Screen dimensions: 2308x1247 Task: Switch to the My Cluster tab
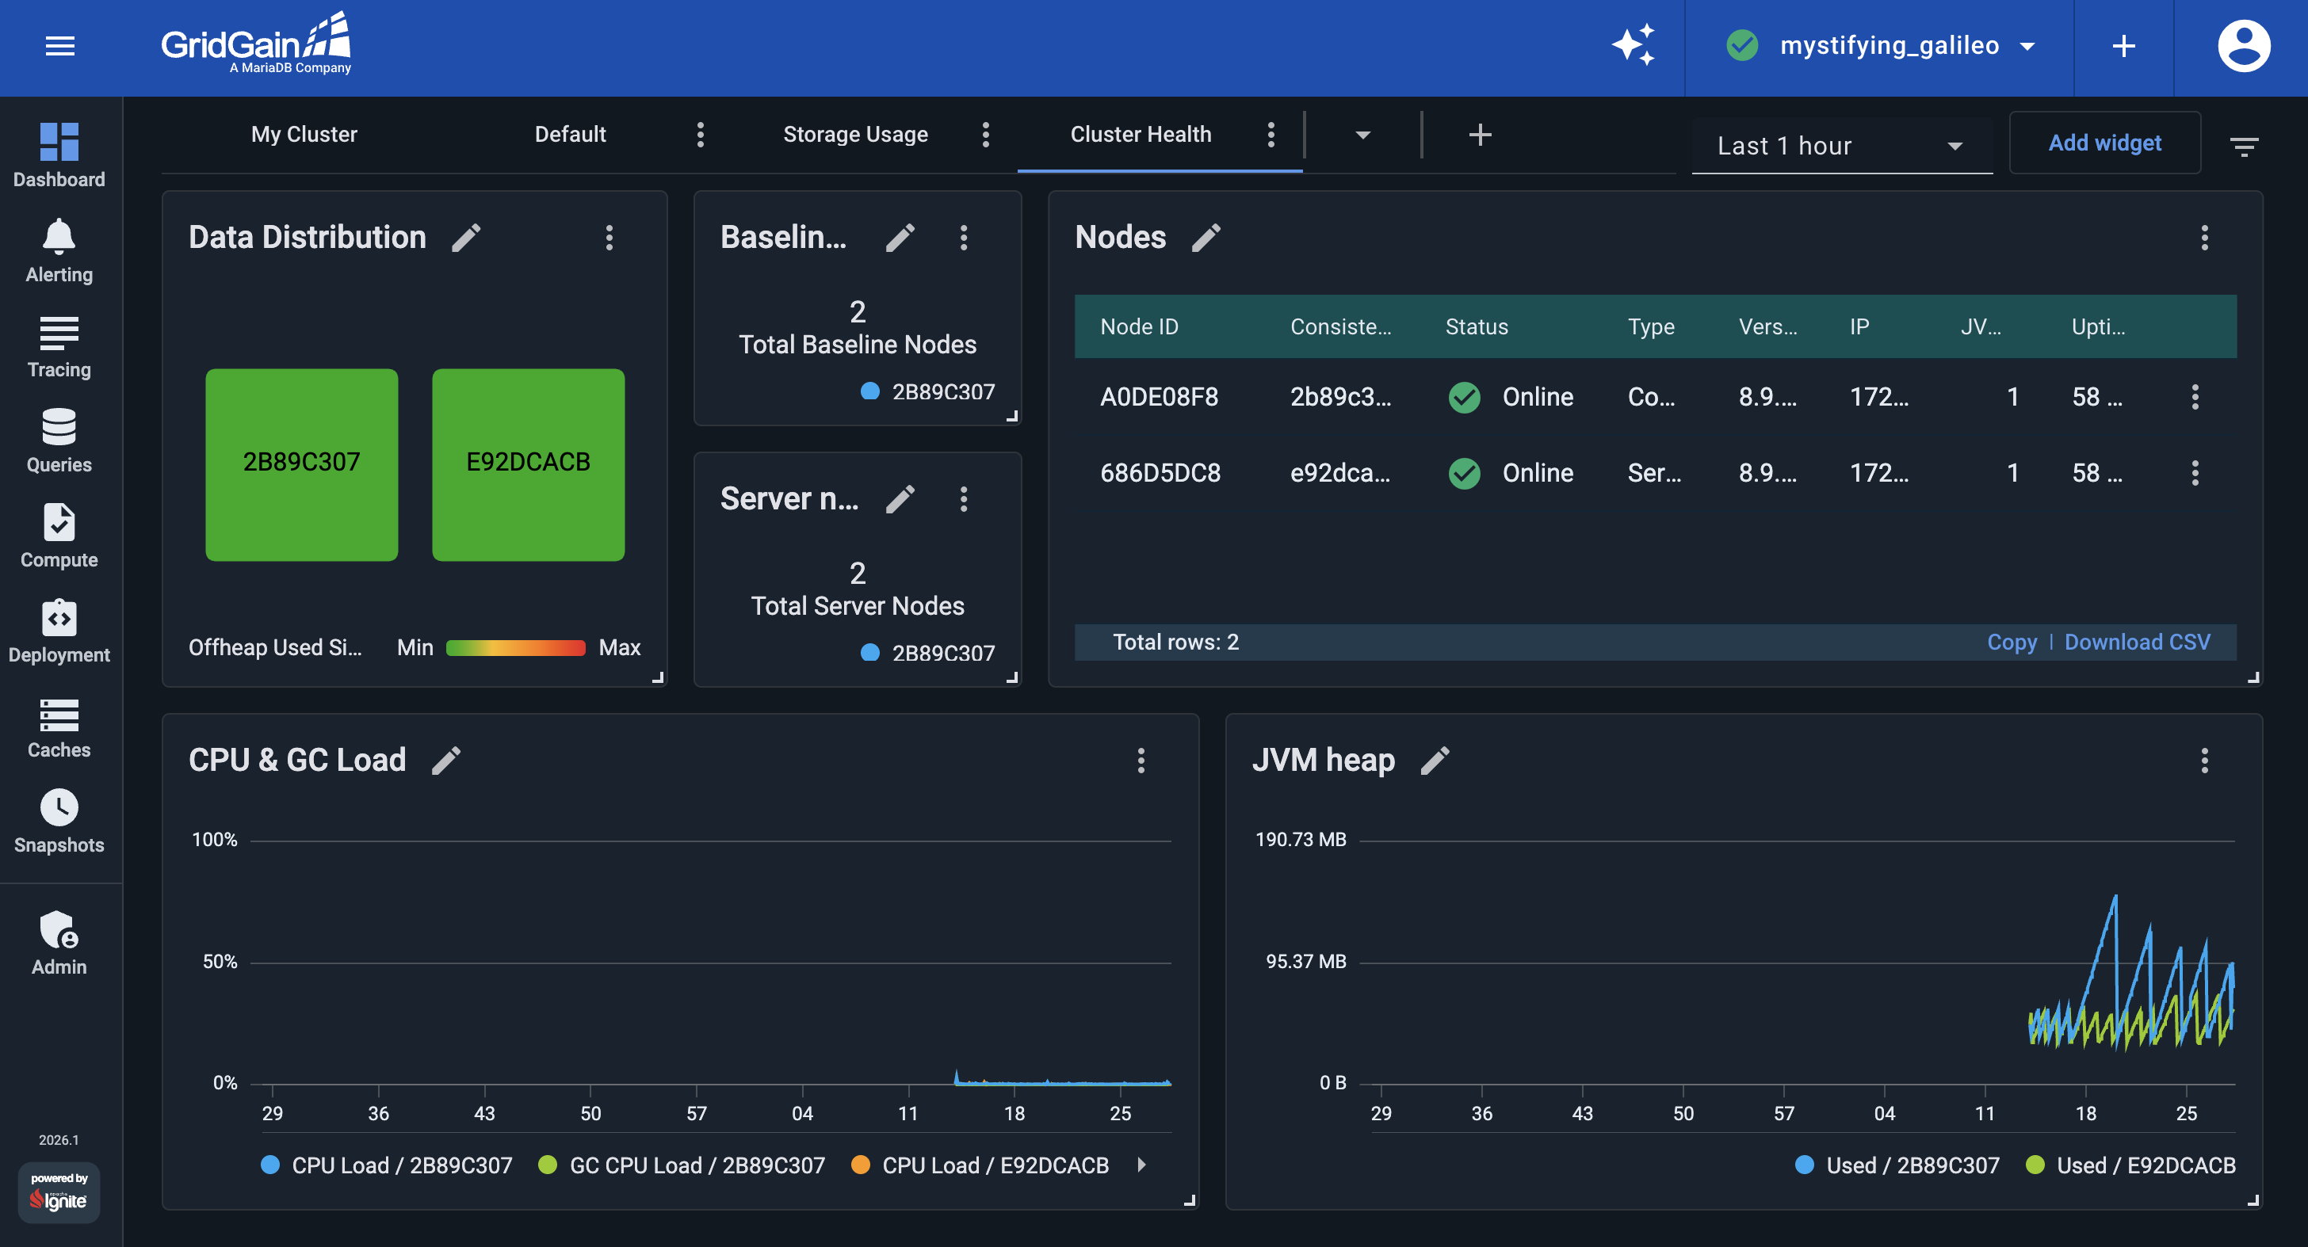point(304,135)
